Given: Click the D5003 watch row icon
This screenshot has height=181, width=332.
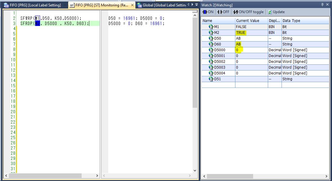Looking at the screenshot, I should coord(211,67).
